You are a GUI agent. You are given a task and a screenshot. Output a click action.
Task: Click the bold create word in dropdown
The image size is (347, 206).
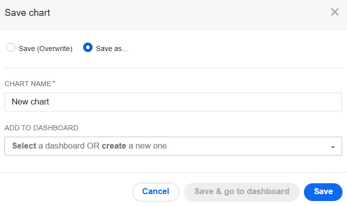point(114,146)
